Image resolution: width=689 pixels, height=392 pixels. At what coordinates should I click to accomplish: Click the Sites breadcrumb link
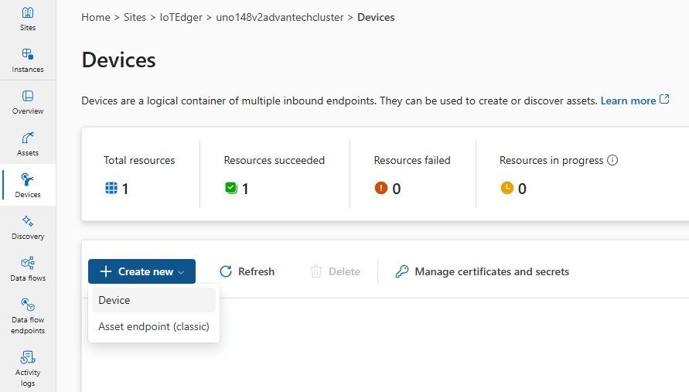[x=135, y=17]
